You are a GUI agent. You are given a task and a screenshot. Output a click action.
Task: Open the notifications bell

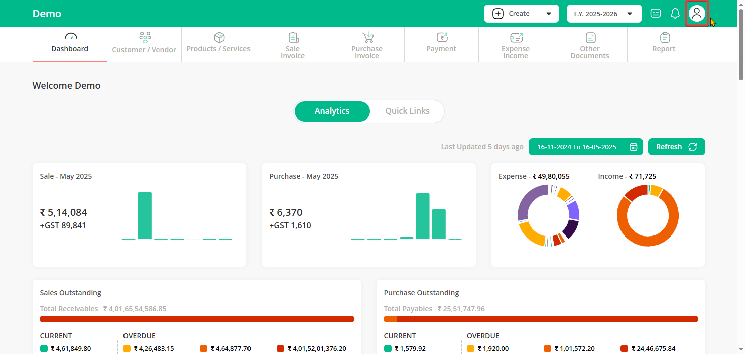tap(675, 14)
